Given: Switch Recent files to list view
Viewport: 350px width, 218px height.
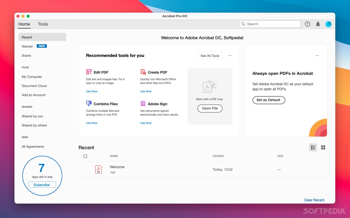Looking at the screenshot, I should tap(313, 147).
